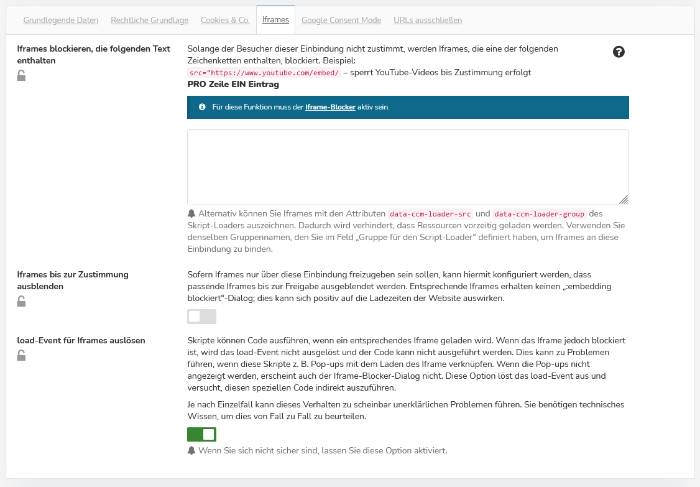Viewport: 700px width, 487px height.
Task: Click the help question mark icon
Action: click(x=619, y=52)
